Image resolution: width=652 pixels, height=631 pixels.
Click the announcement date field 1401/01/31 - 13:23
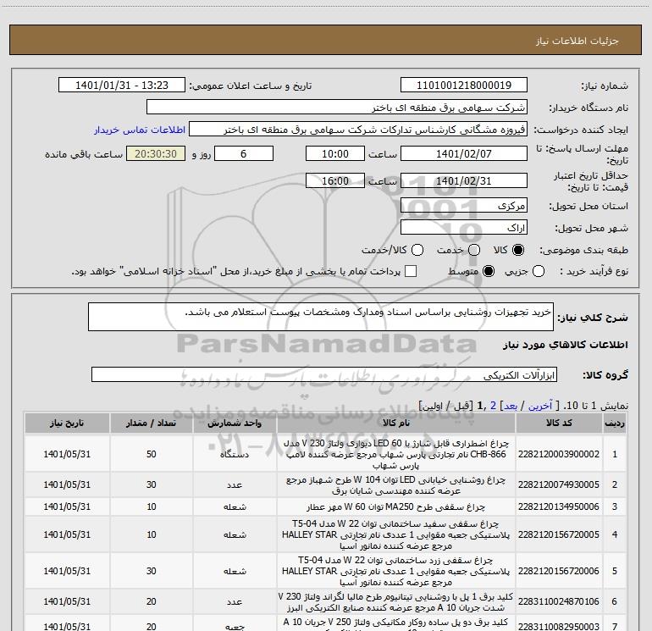click(x=122, y=85)
